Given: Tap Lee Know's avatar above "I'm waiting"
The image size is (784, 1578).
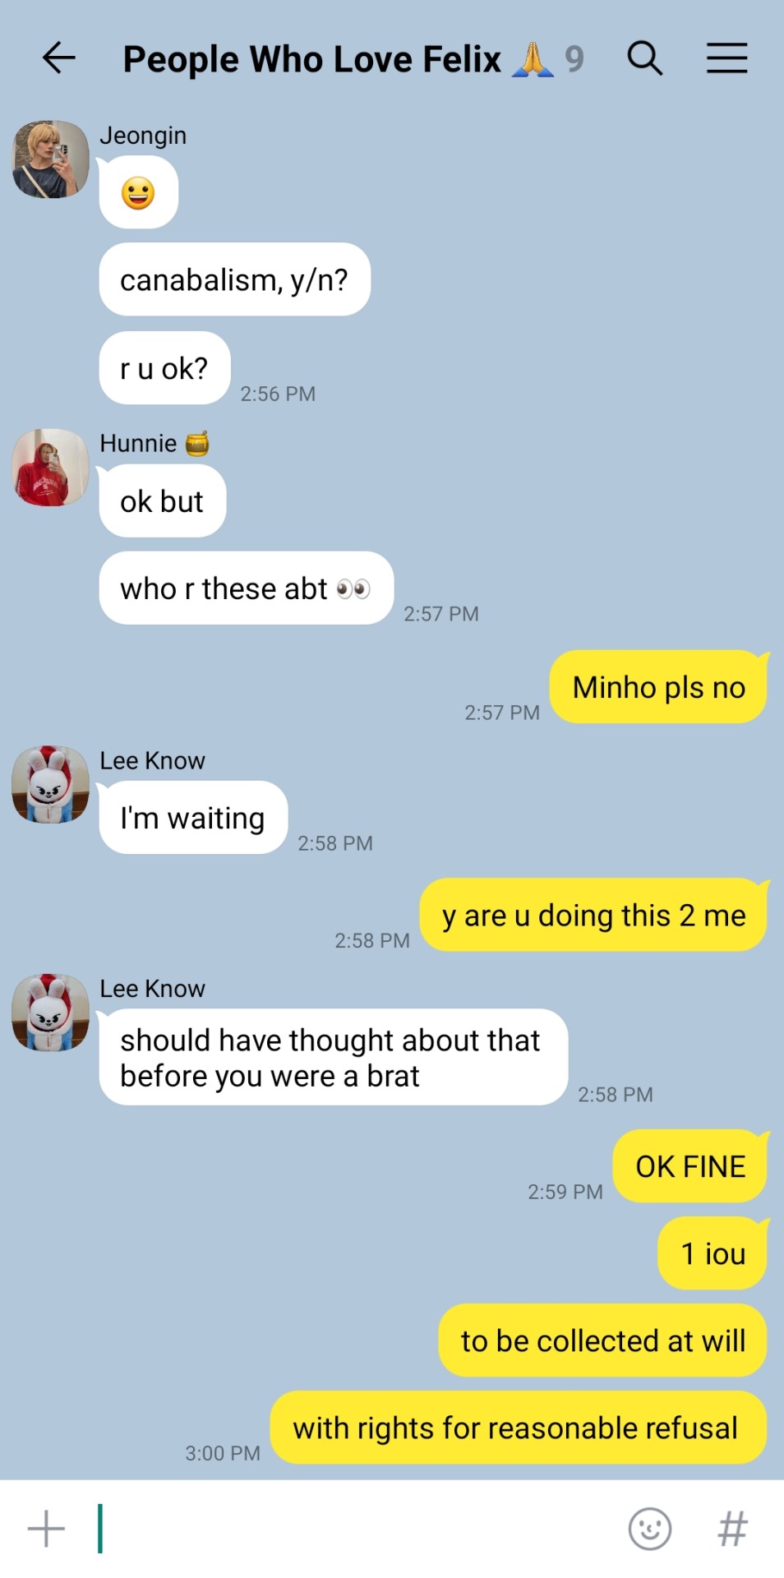Looking at the screenshot, I should pos(51,784).
